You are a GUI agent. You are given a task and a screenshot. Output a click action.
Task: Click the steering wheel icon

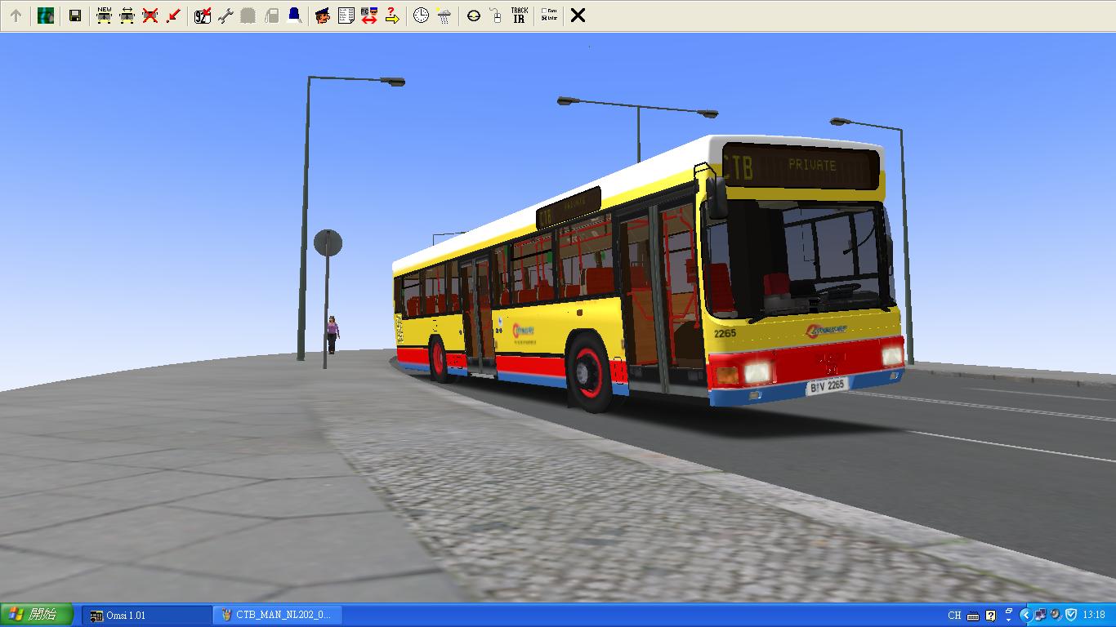(x=474, y=16)
